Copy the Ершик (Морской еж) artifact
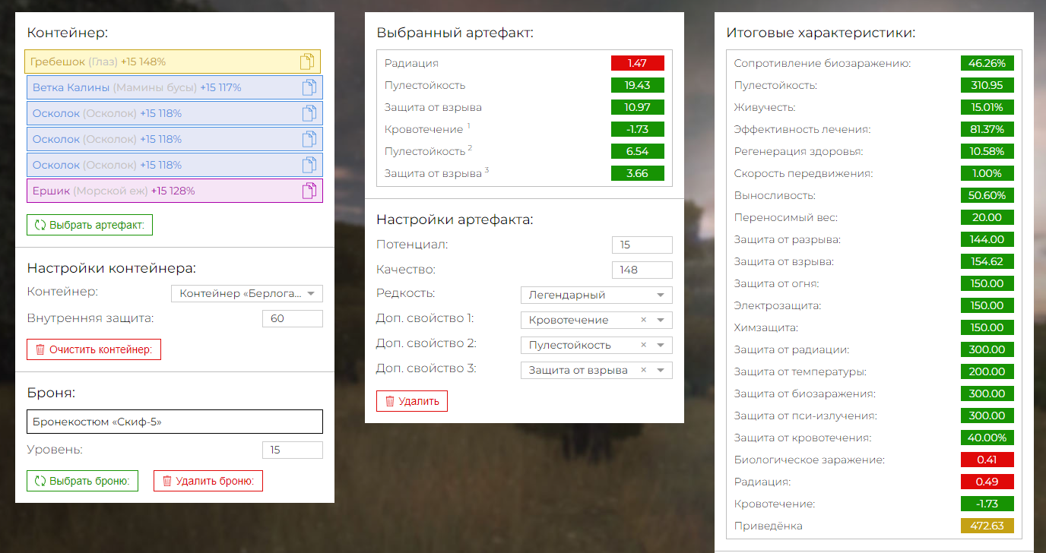Viewport: 1046px width, 553px height. (x=309, y=191)
